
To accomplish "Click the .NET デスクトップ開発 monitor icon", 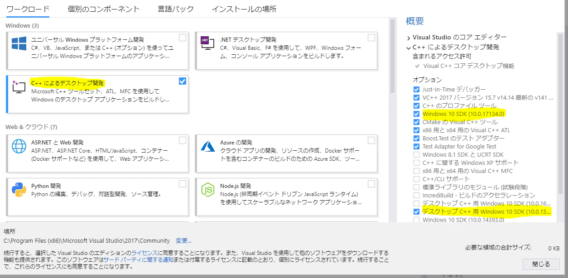I will coord(207,43).
